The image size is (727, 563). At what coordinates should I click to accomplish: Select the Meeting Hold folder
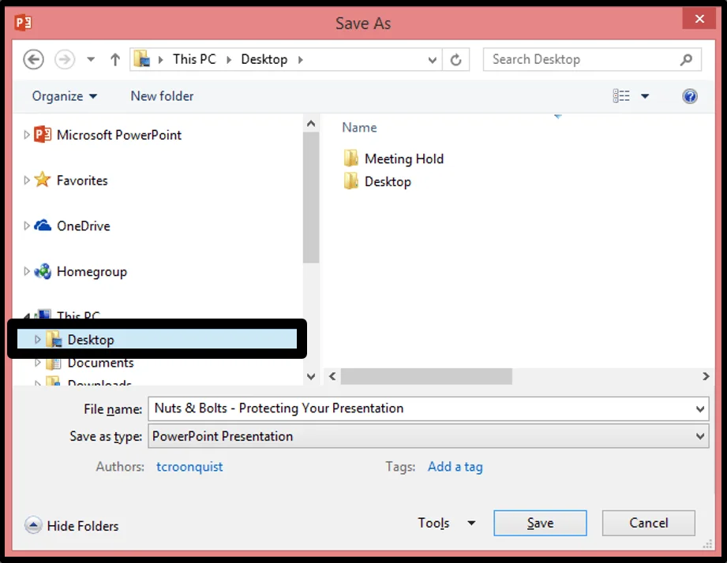(404, 158)
